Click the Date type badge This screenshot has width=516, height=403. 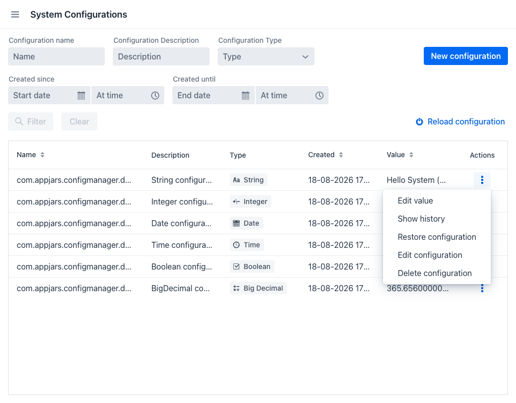[x=246, y=223]
